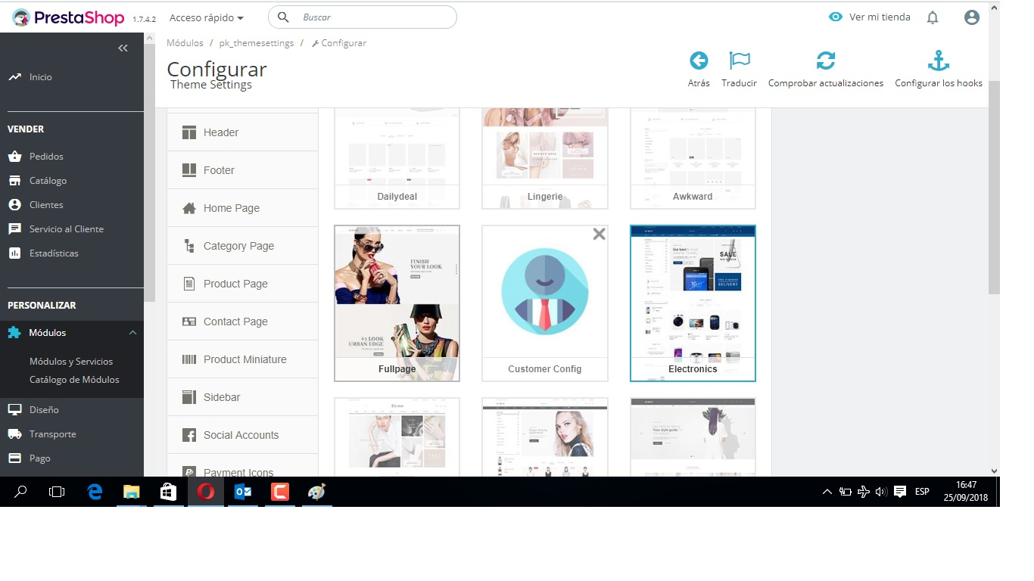Collapse the Módulos submenu chevron
The height and width of the screenshot is (581, 1034).
(x=132, y=333)
